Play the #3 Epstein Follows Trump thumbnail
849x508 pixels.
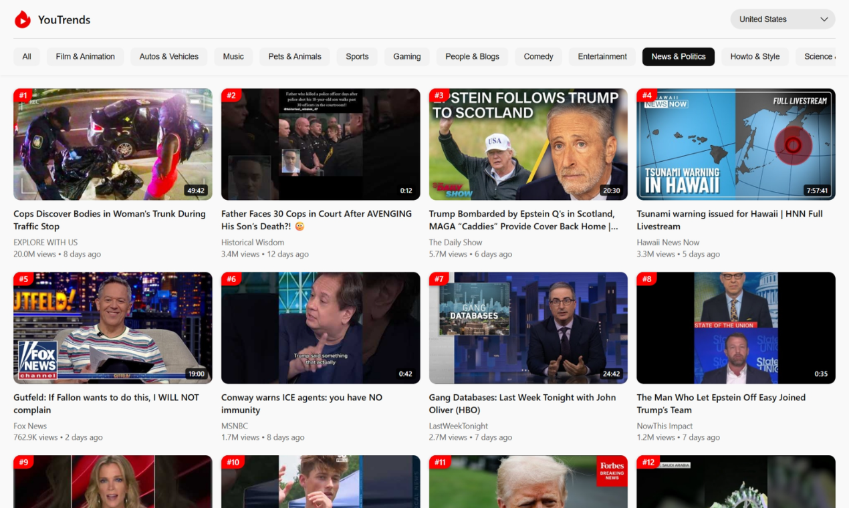[528, 144]
